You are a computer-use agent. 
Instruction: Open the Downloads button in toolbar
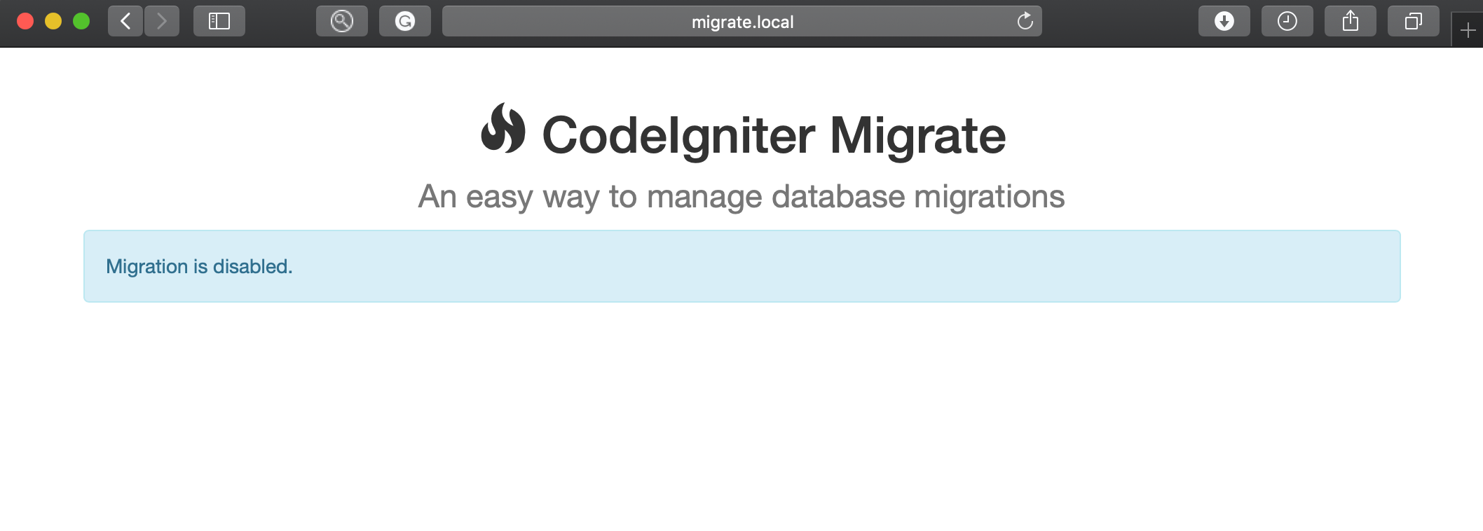pos(1224,21)
